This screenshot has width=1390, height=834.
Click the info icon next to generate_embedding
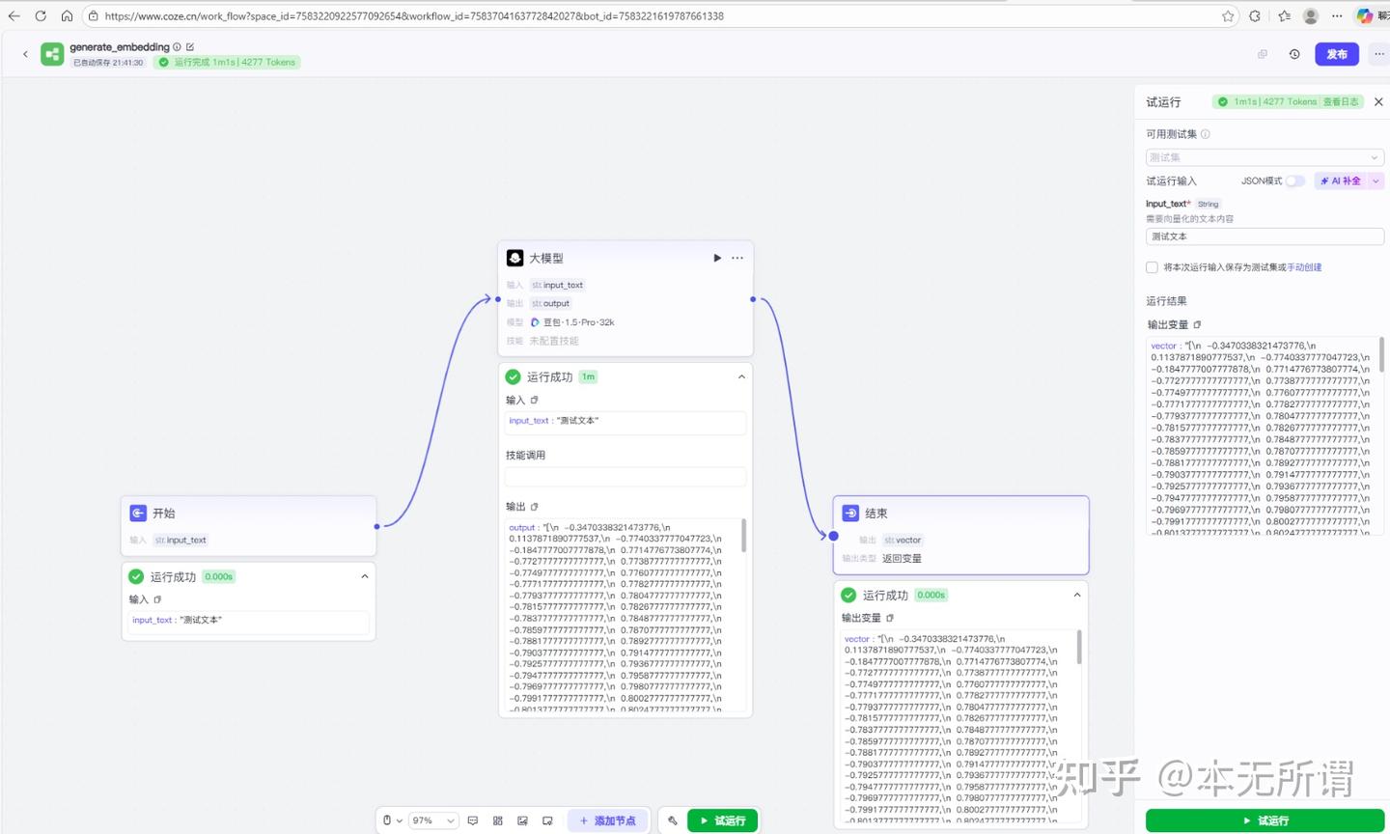(x=177, y=46)
